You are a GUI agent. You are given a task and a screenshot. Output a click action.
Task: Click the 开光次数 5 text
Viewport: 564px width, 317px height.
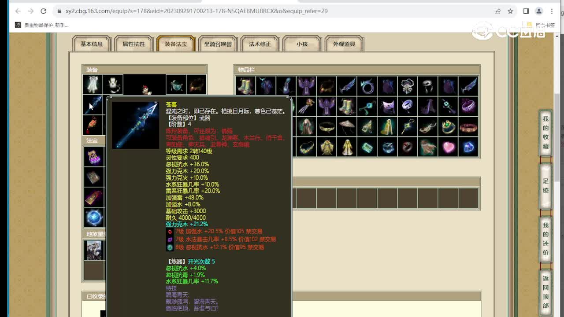point(201,261)
